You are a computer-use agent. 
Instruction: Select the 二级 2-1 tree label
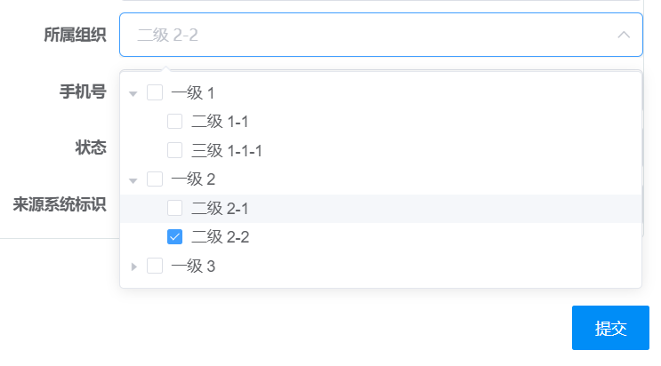220,208
